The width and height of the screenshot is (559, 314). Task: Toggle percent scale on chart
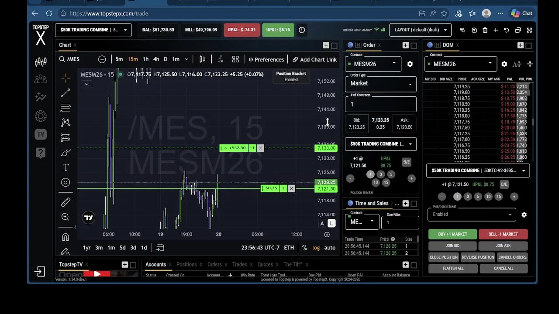(x=304, y=248)
